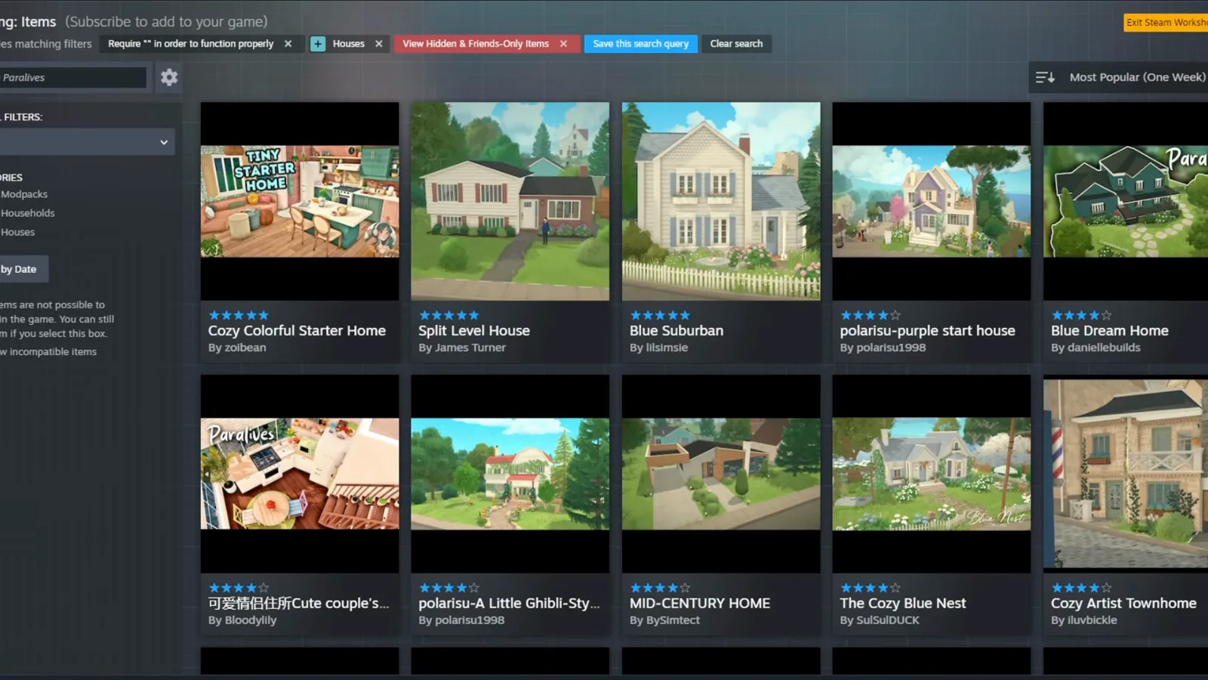The image size is (1208, 680).
Task: Click author name James Turner
Action: coord(470,348)
